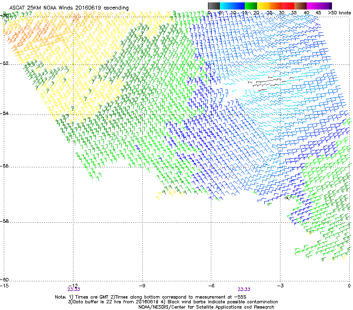Screen dimensions: 353x310
Task: Click the 23:33 timestamp beneath the -12 label
Action: (x=73, y=289)
